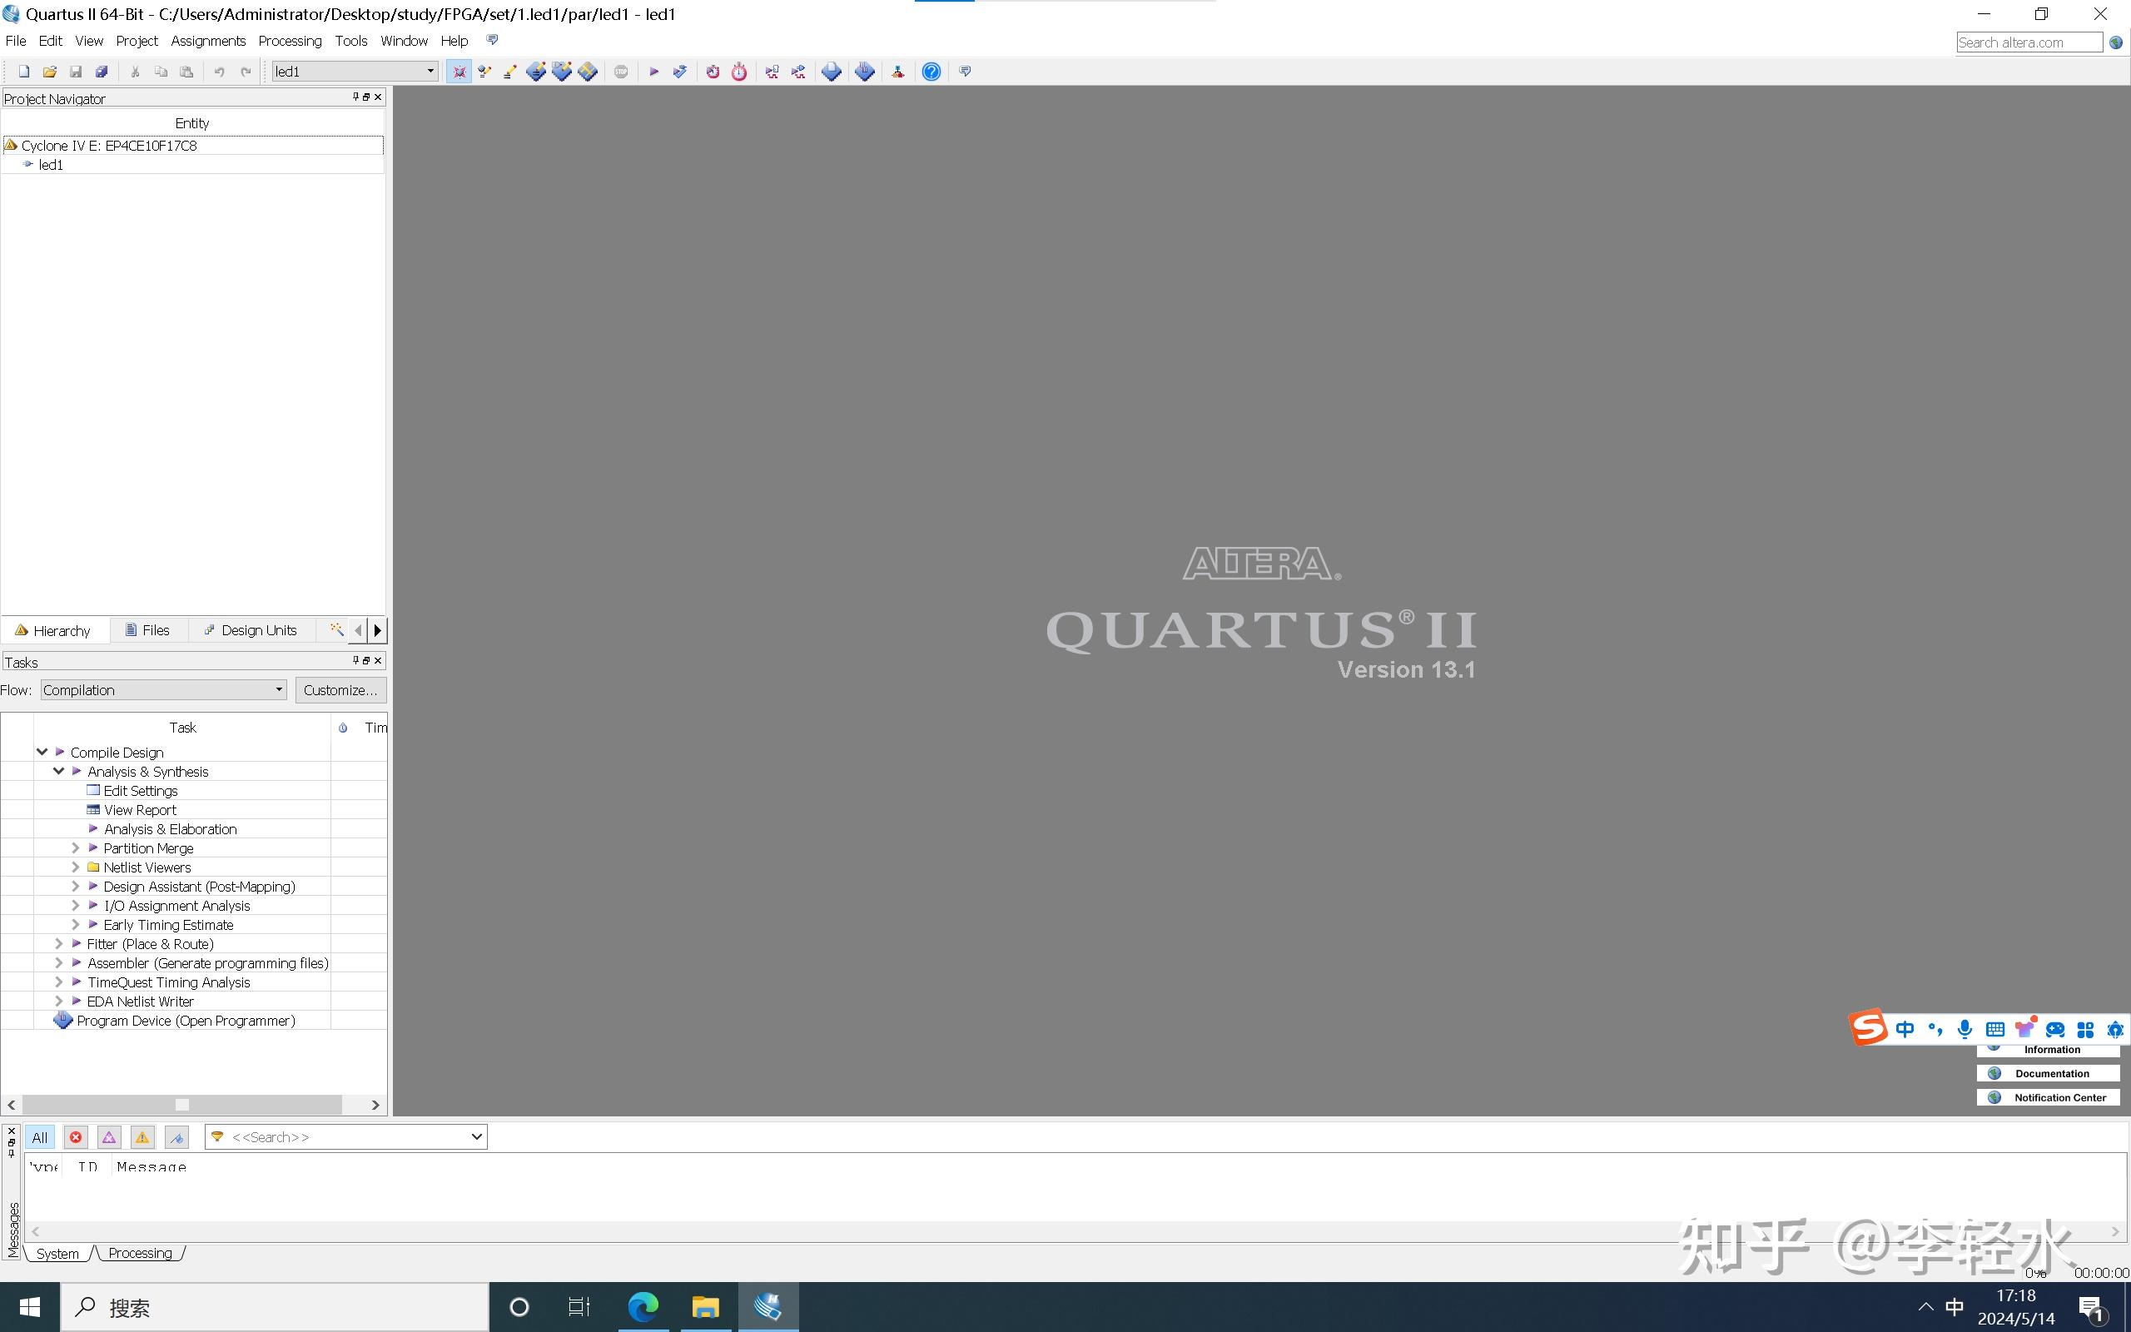Screen dimensions: 2131x1332
Task: Toggle critical warning messages filter
Action: pos(109,1137)
